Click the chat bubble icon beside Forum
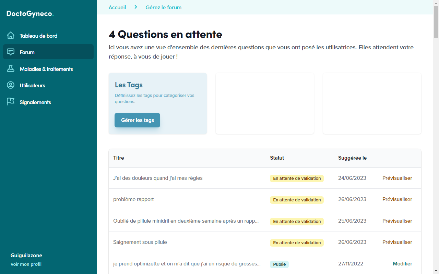This screenshot has height=274, width=439. (x=11, y=52)
